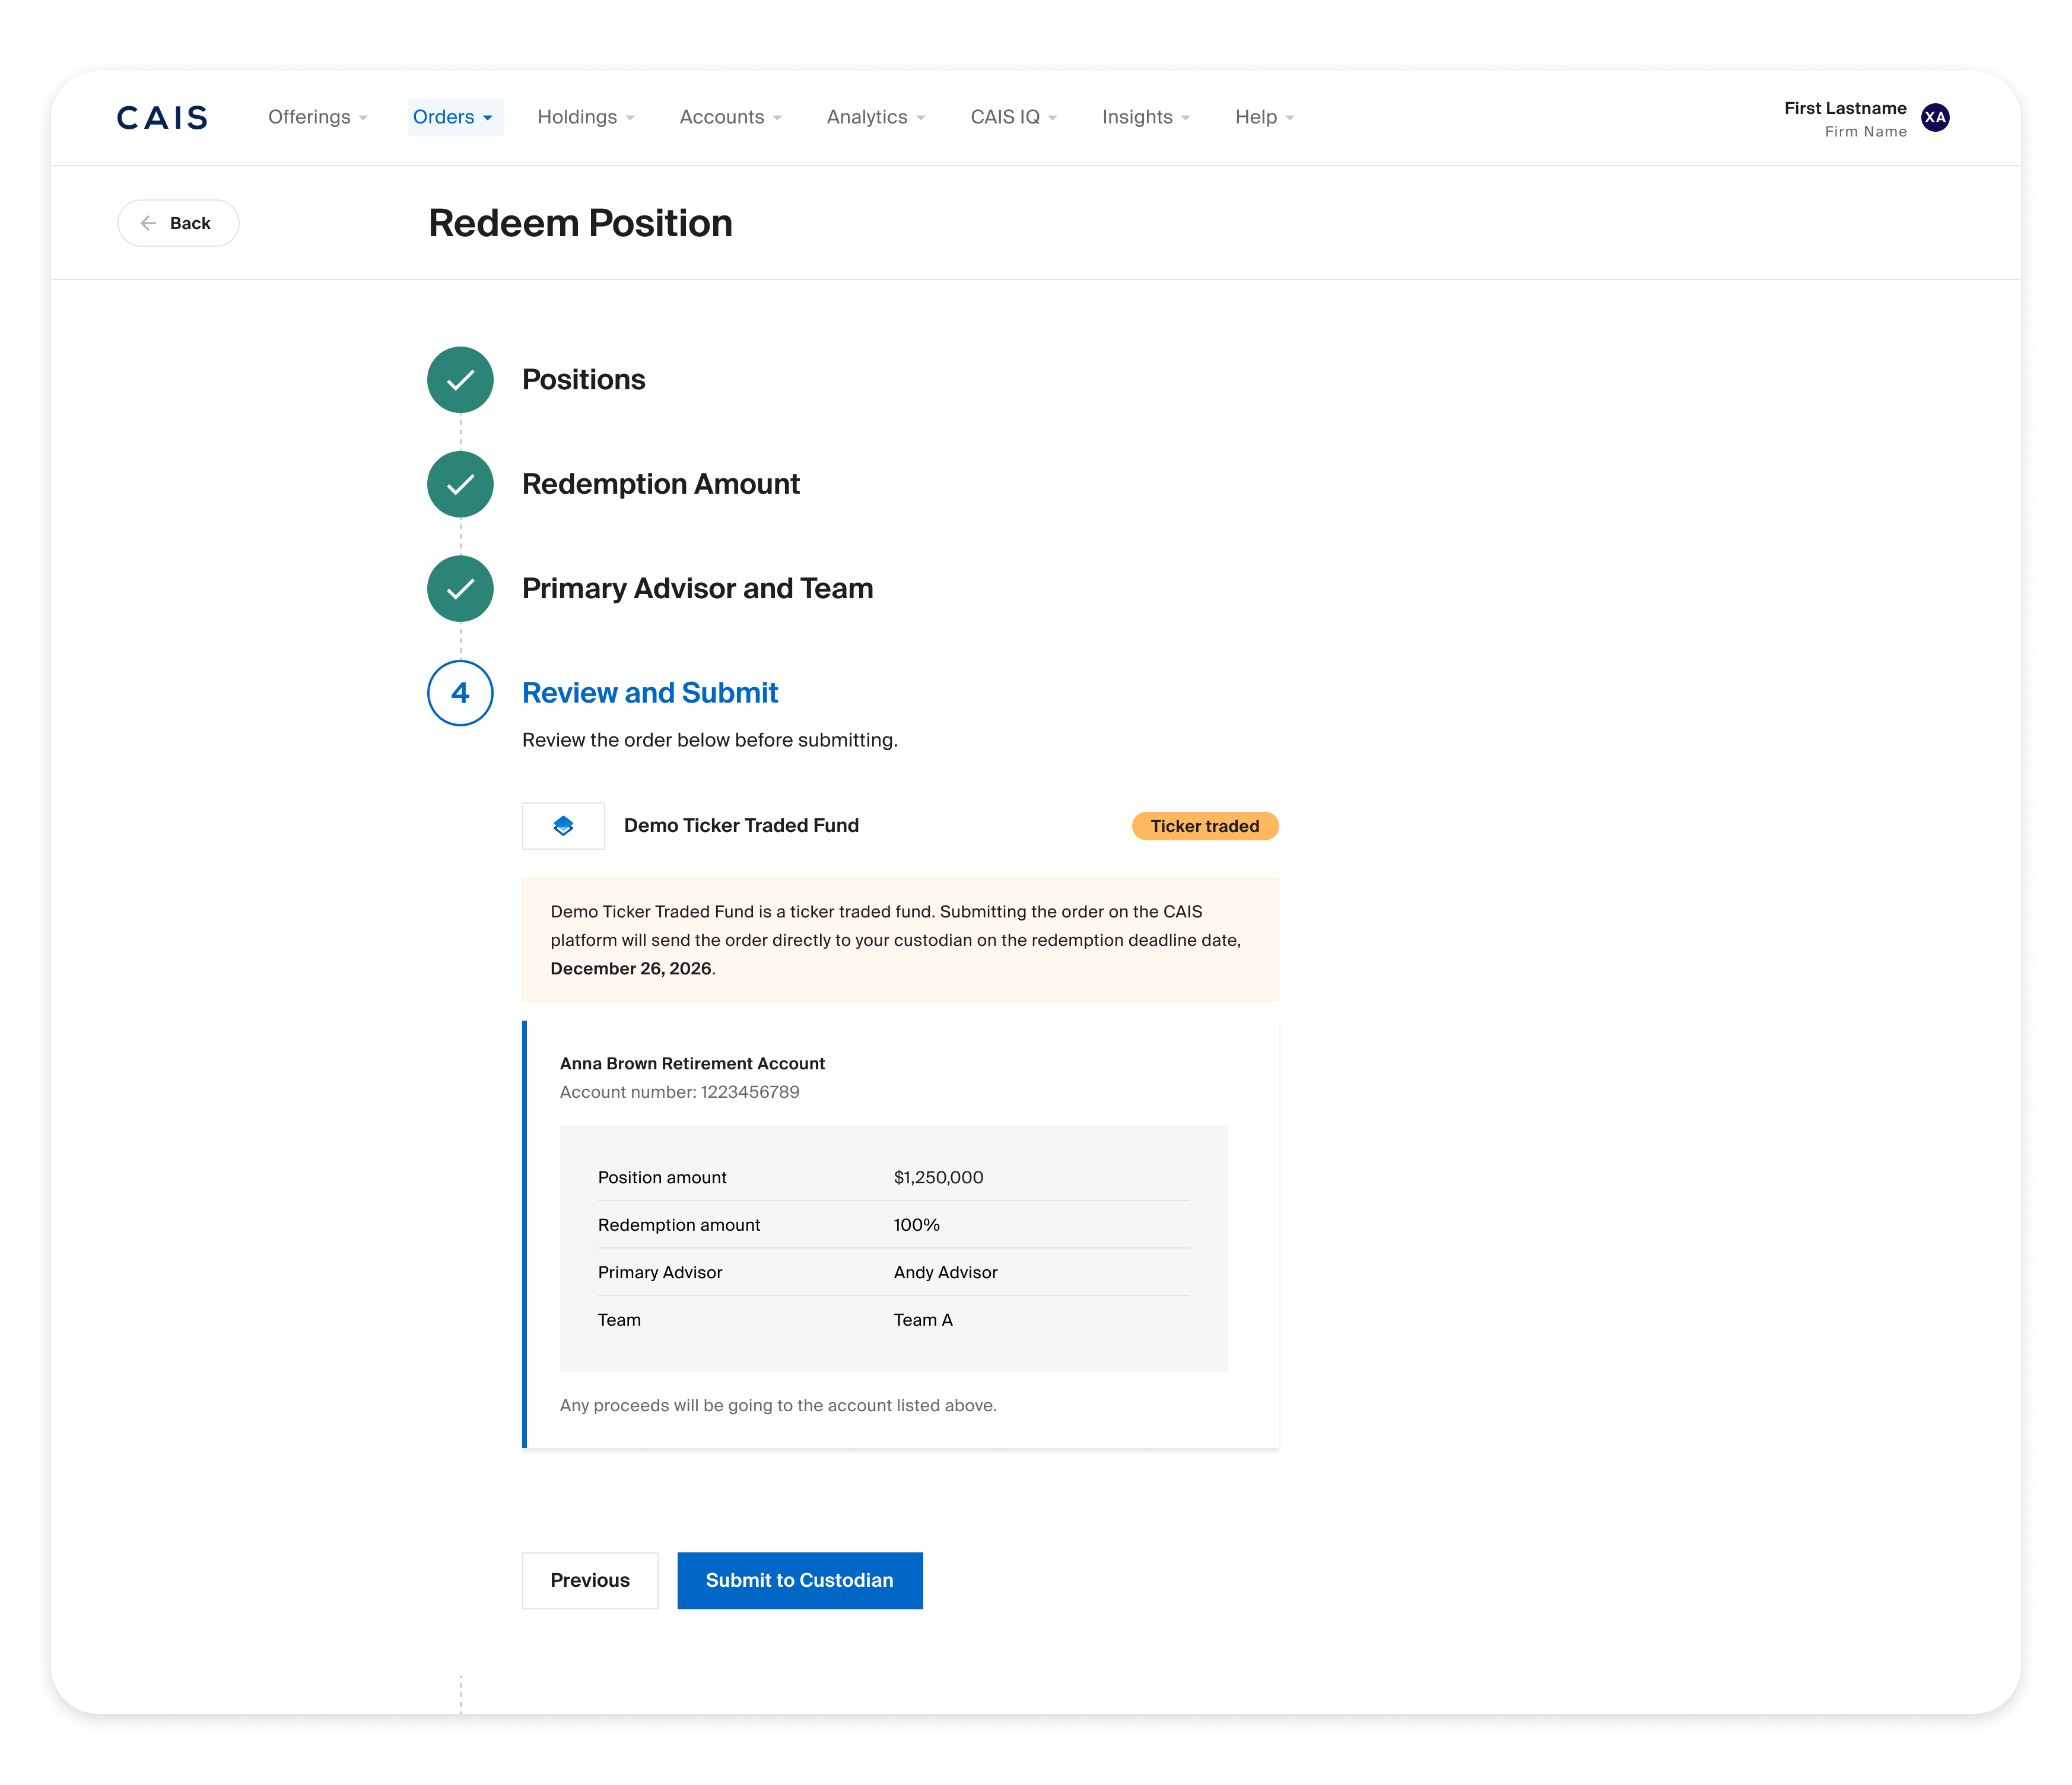Click the Position amount label
Screen dimensions: 2072x1785
(662, 1178)
